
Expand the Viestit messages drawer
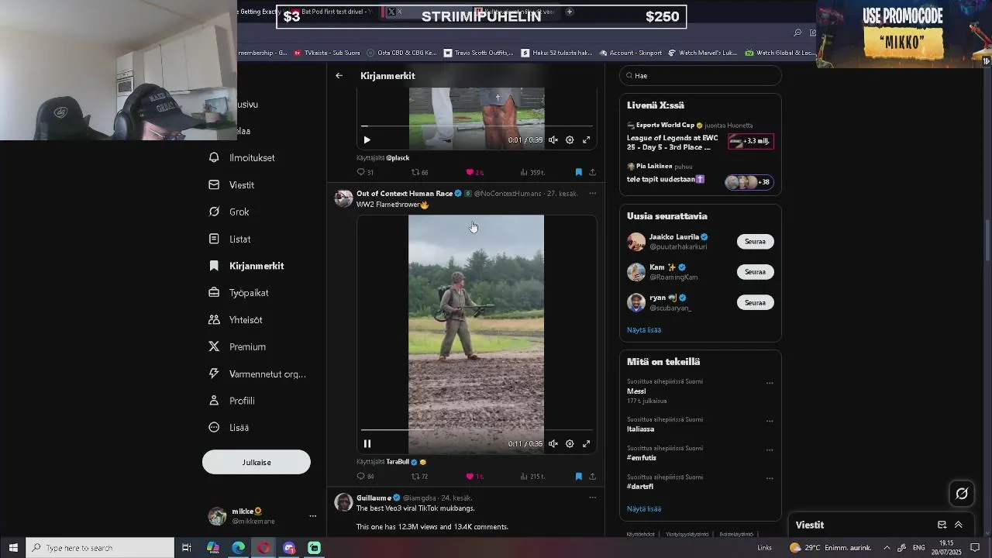(959, 525)
